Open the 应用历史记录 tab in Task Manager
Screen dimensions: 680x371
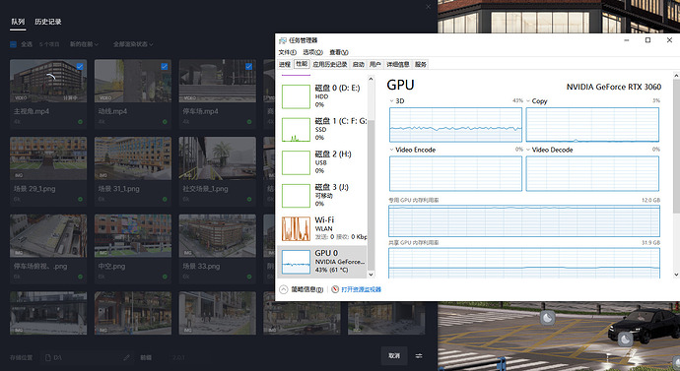[x=330, y=65]
